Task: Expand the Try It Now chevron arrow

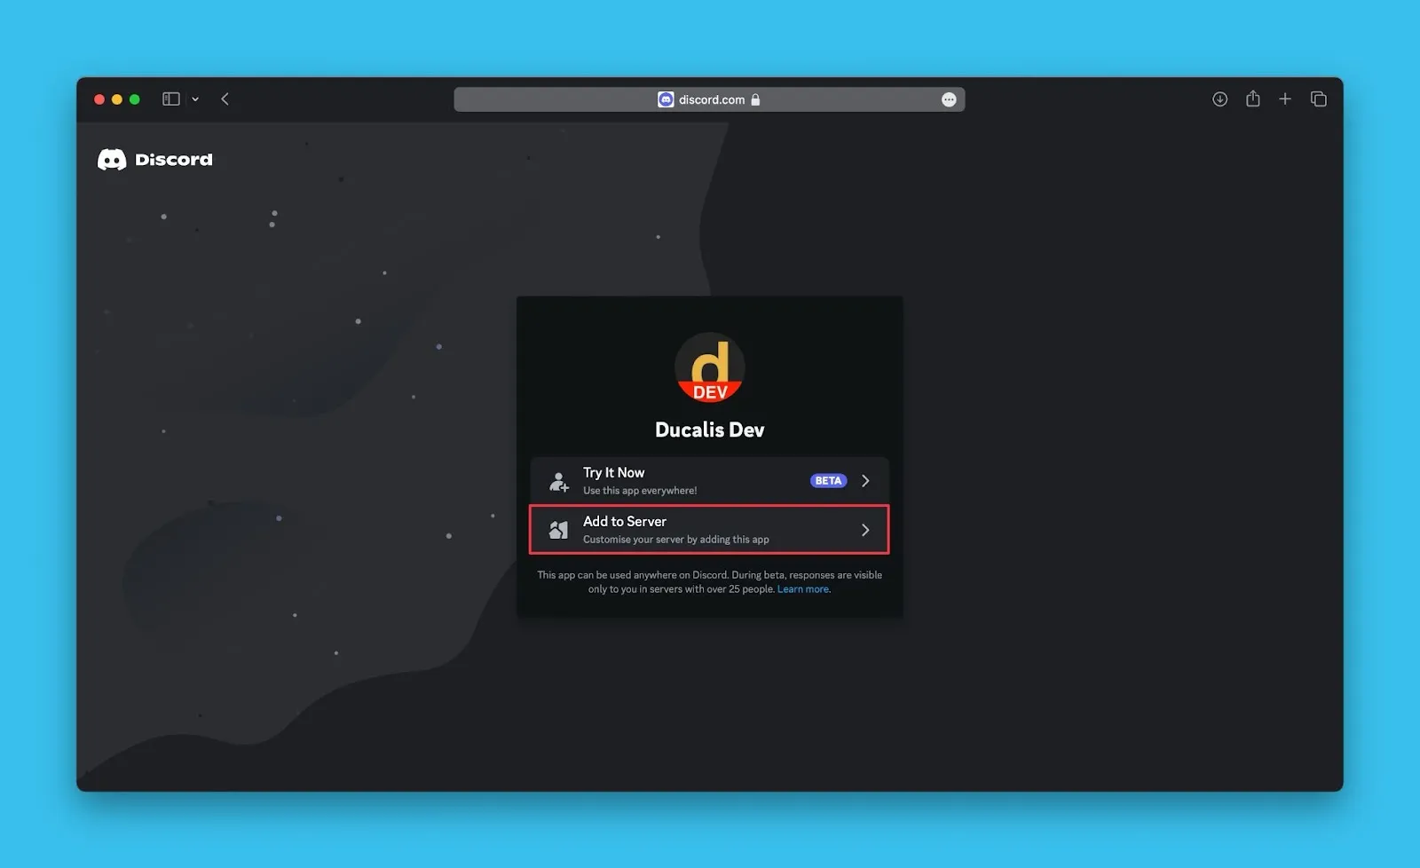Action: click(x=865, y=481)
